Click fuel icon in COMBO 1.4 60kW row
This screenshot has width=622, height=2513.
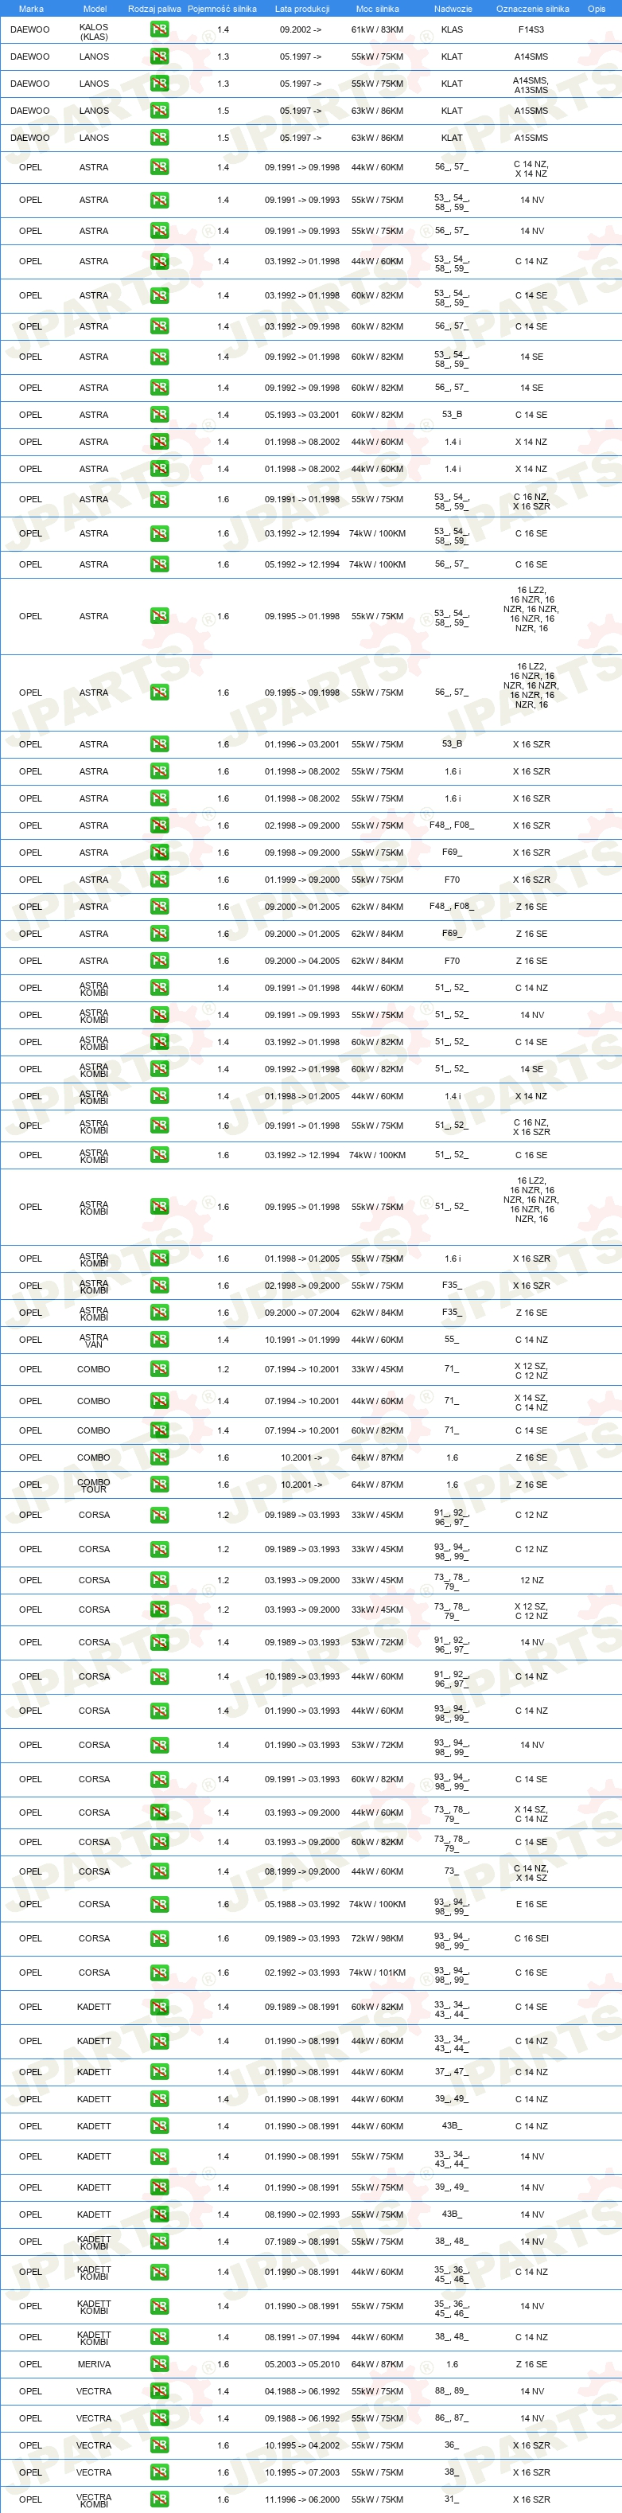click(159, 1431)
